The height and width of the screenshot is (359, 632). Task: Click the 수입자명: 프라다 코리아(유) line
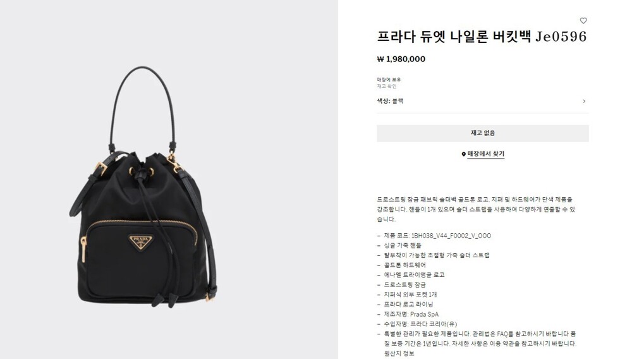[x=420, y=324]
